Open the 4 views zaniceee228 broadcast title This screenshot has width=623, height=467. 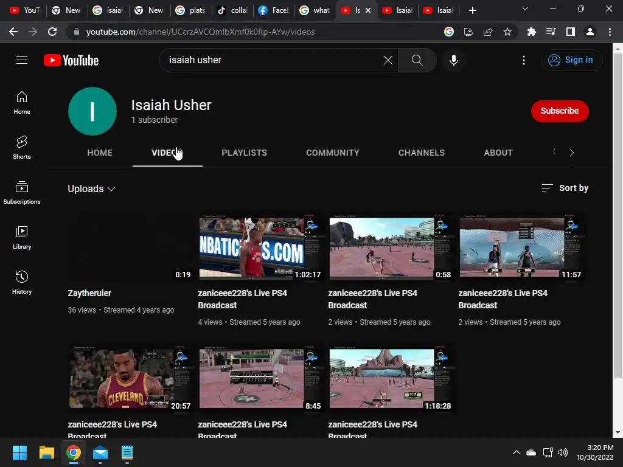(x=242, y=299)
